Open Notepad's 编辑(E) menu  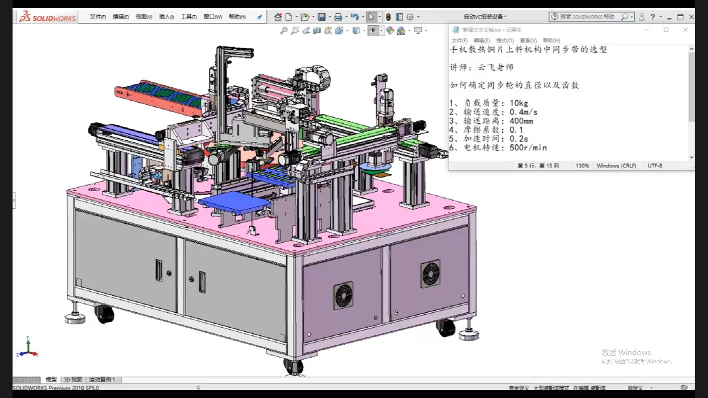pyautogui.click(x=482, y=41)
